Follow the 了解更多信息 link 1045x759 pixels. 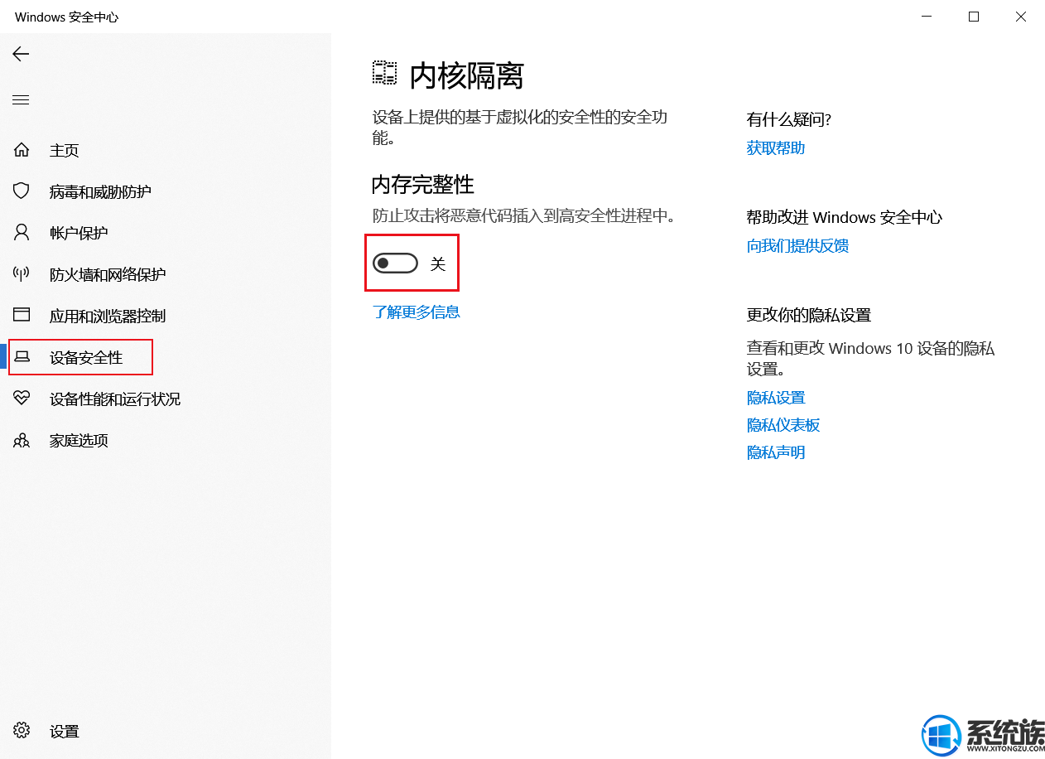coord(416,312)
